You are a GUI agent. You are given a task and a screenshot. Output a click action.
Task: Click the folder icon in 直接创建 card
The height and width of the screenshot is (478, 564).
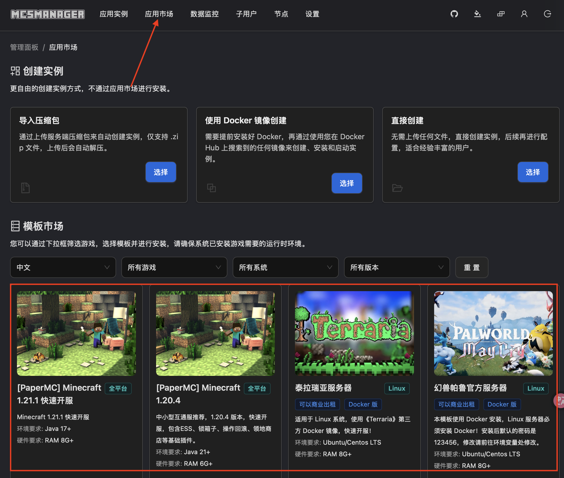[x=397, y=188]
